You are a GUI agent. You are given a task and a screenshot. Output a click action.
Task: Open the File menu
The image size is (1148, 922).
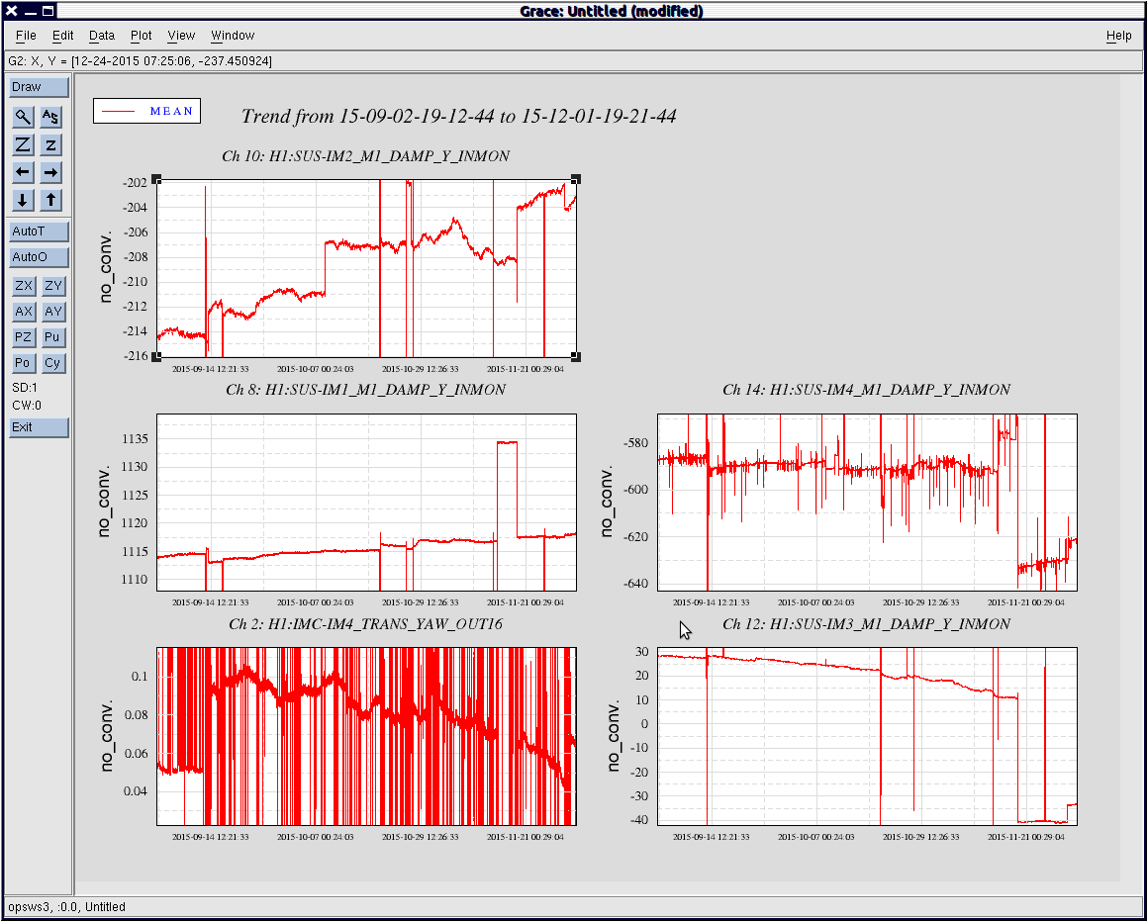[x=26, y=36]
